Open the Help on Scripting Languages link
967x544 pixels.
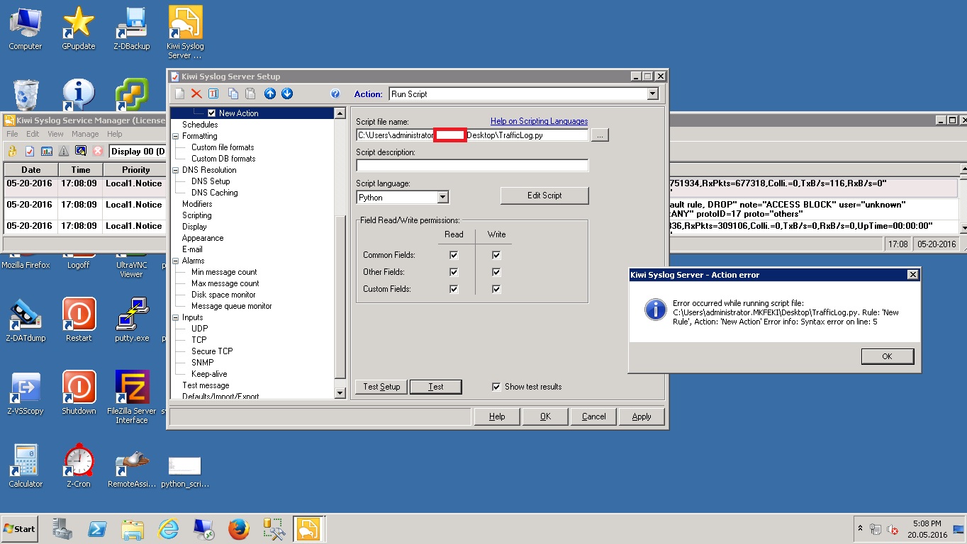tap(539, 121)
